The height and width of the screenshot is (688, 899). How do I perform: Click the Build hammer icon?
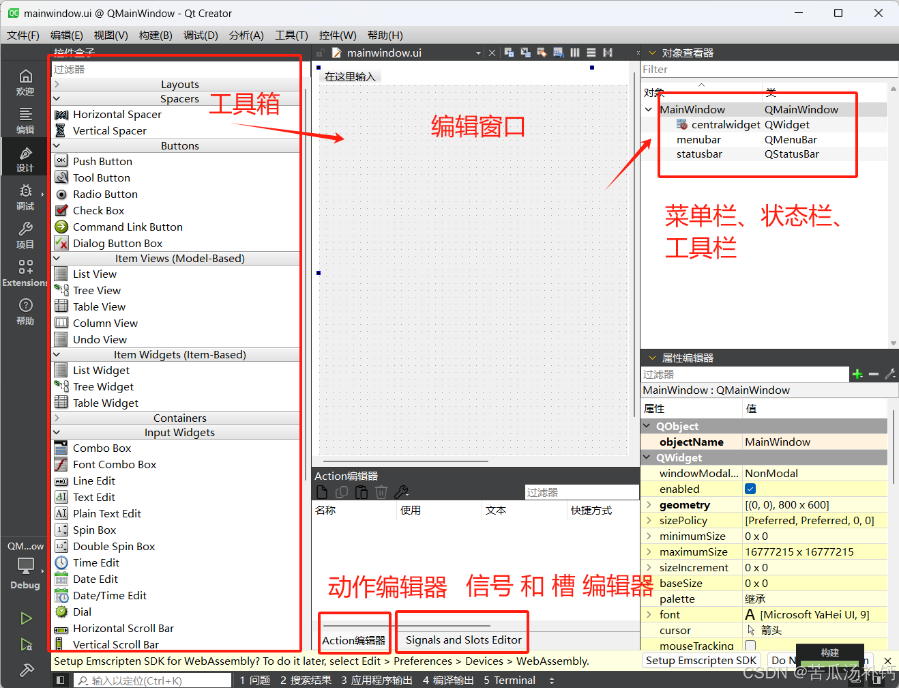[x=26, y=670]
